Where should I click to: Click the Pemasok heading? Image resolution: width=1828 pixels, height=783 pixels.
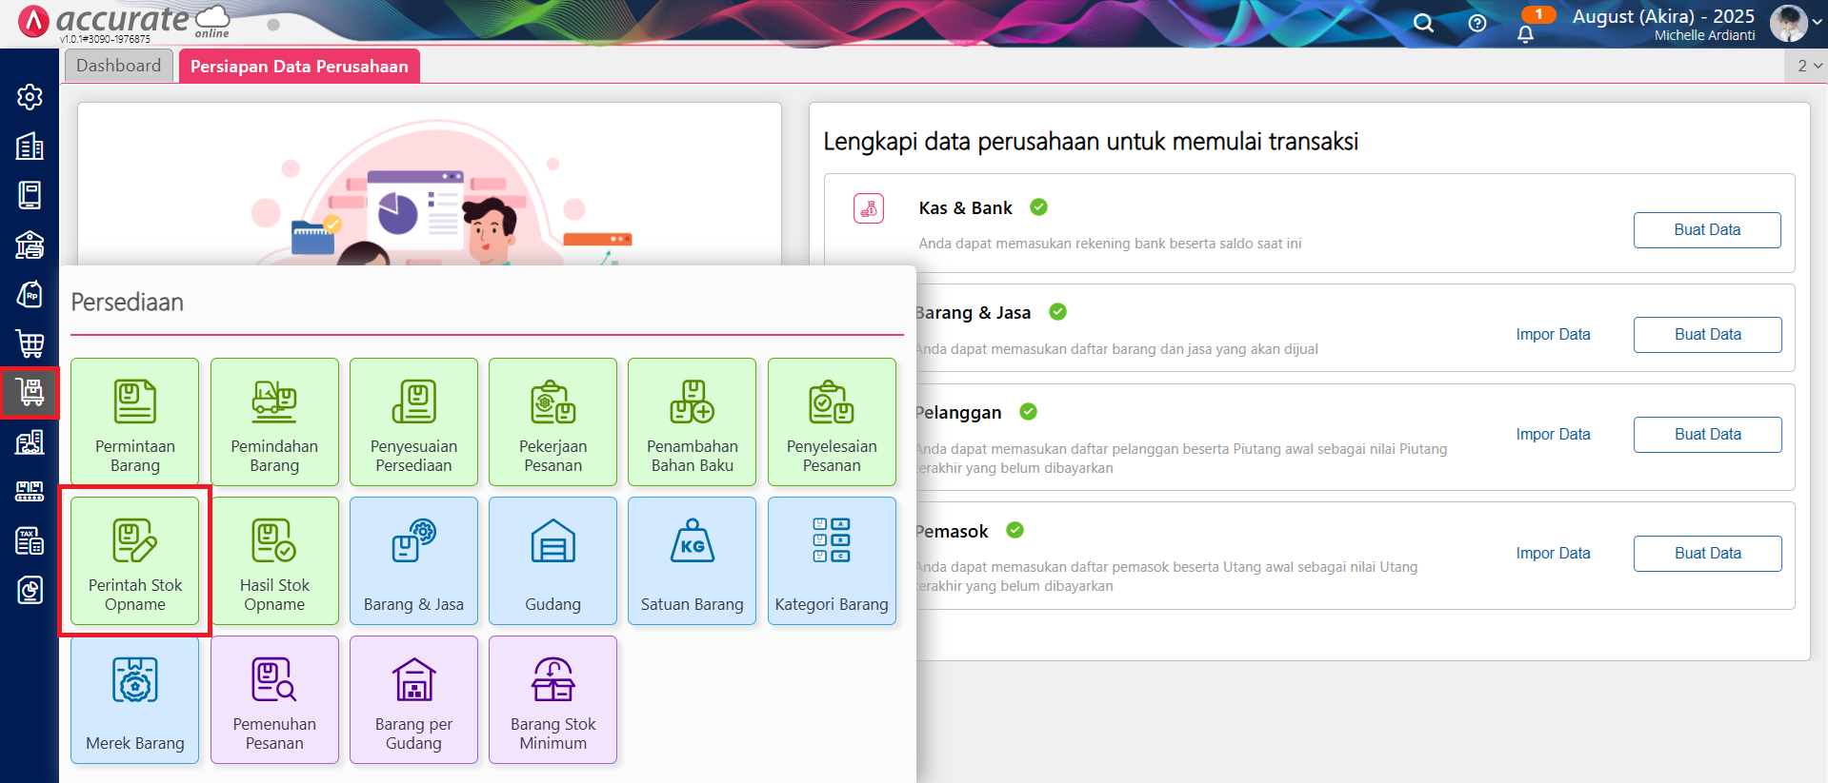[952, 532]
